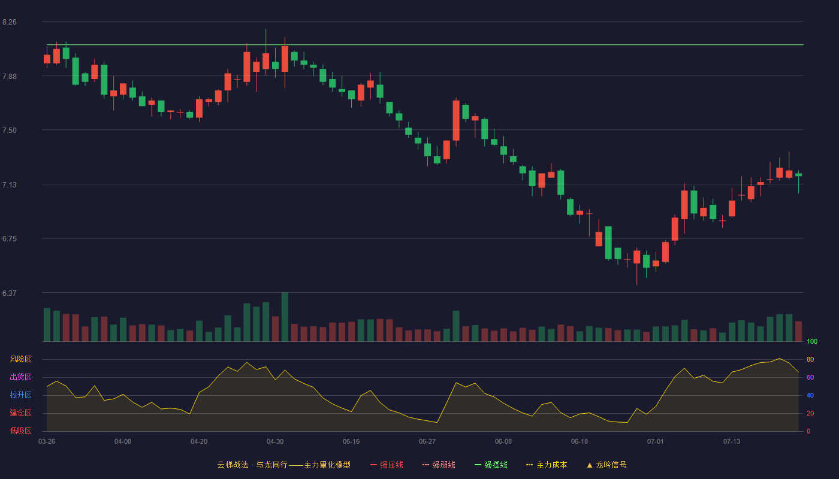Toggle the 强压线 legend entry

387,465
